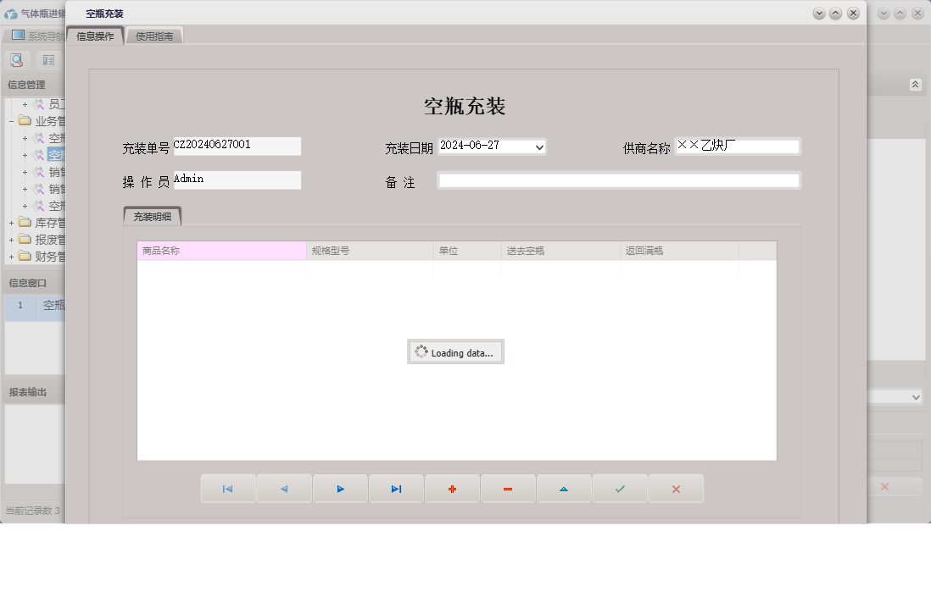931x614 pixels.
Task: Select the 空瓶充装 item in 信息窗口
Action: click(53, 305)
